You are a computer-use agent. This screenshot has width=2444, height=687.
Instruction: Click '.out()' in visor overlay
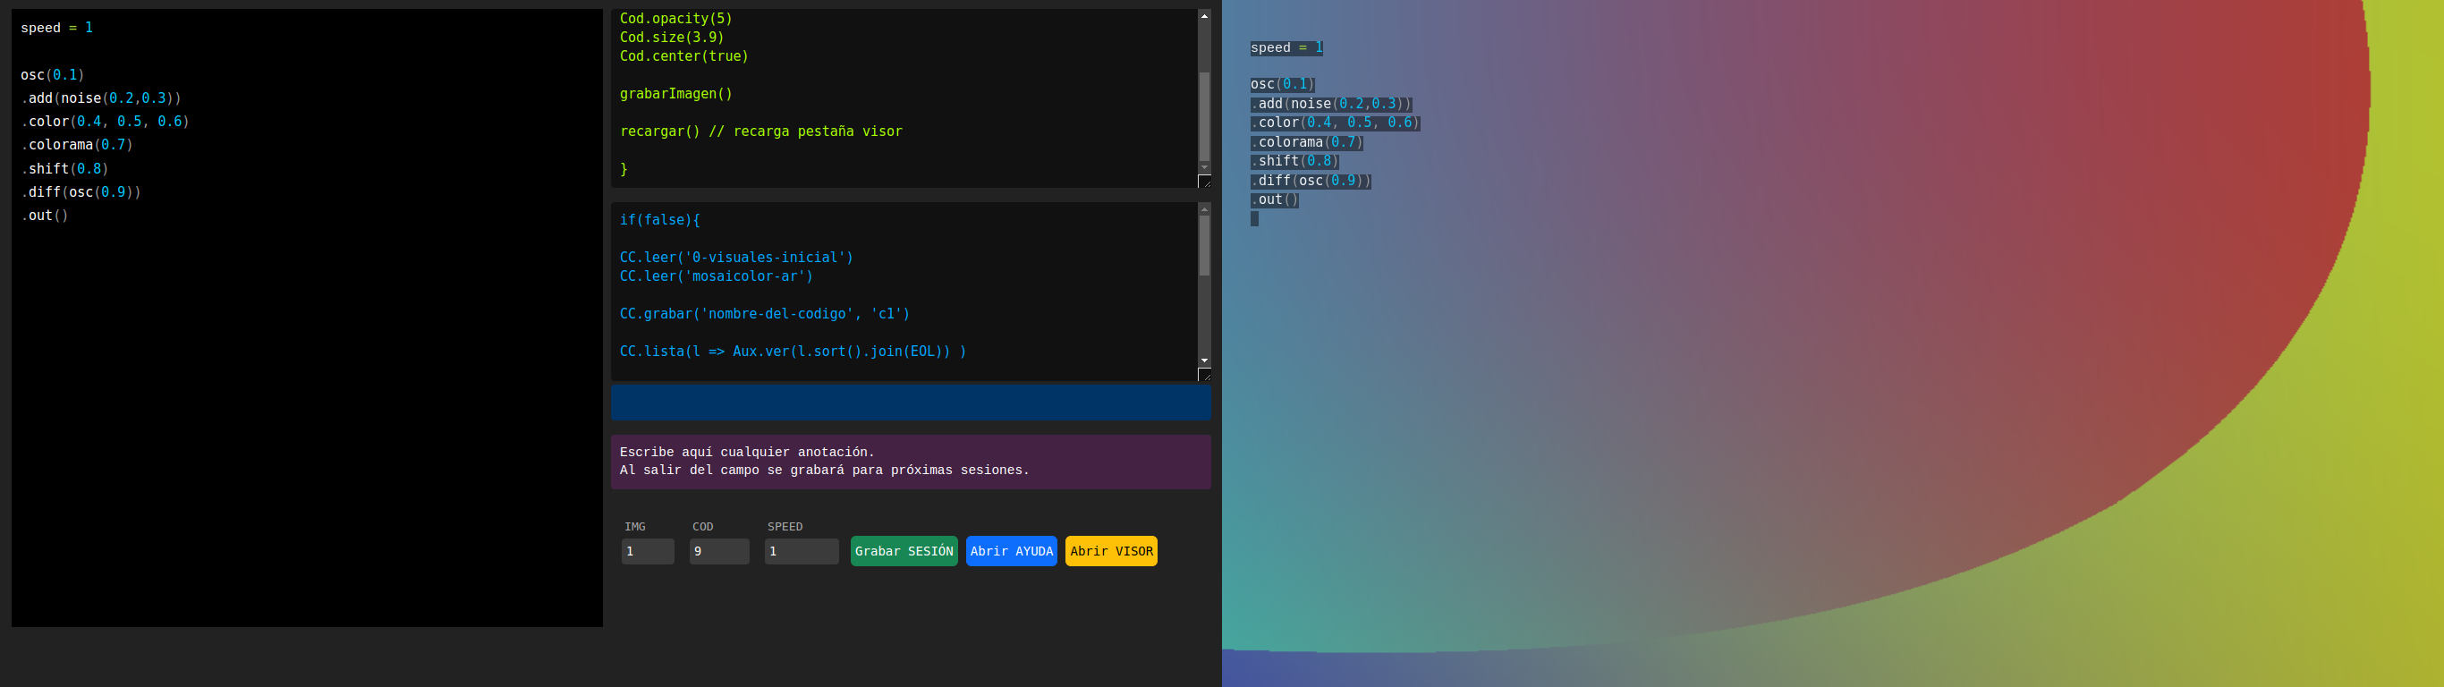(1274, 199)
